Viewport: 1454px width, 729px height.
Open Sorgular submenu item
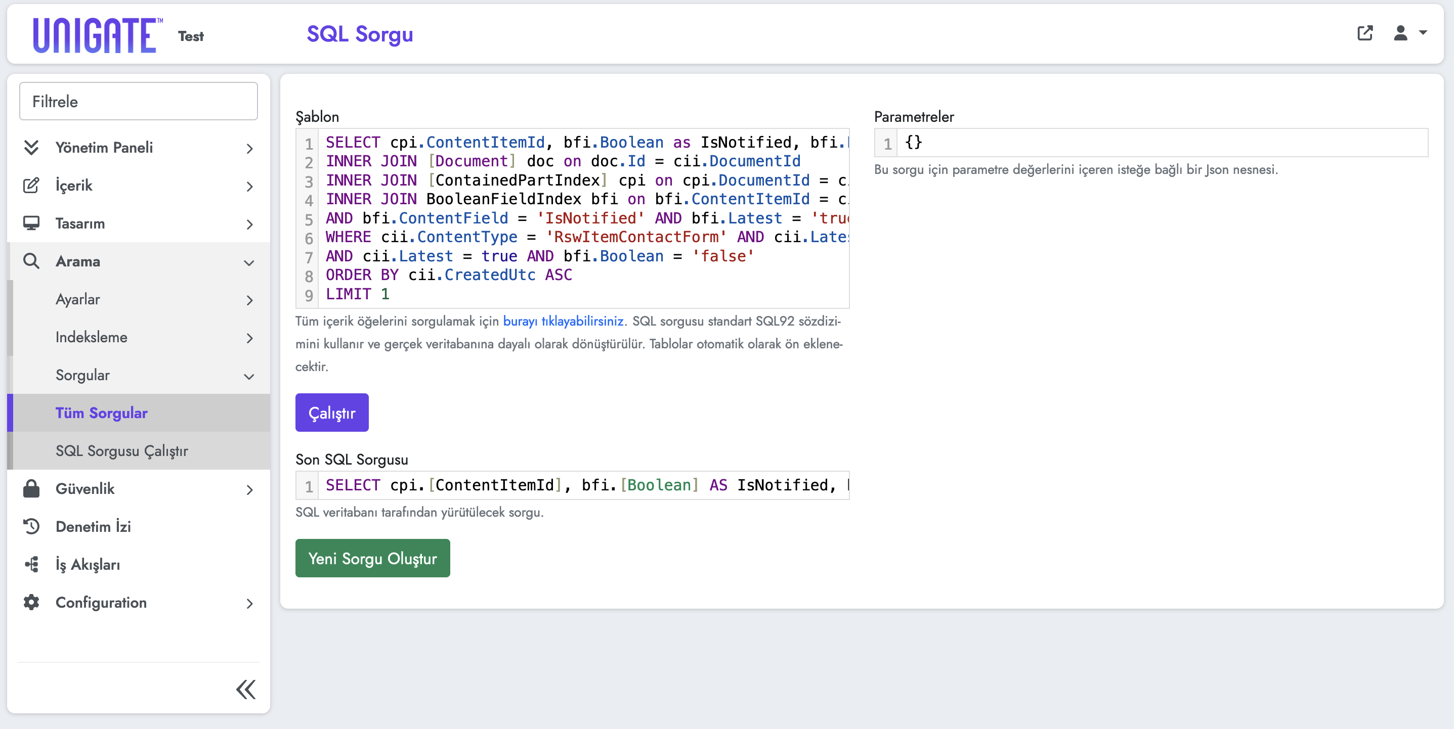click(139, 375)
